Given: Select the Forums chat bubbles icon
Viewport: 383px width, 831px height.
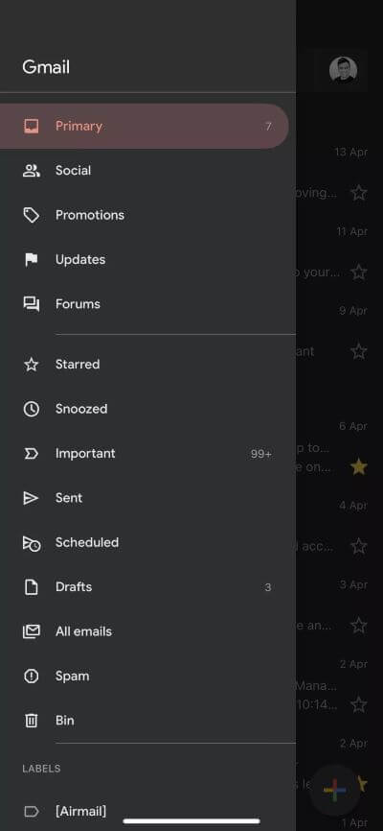Looking at the screenshot, I should (32, 304).
